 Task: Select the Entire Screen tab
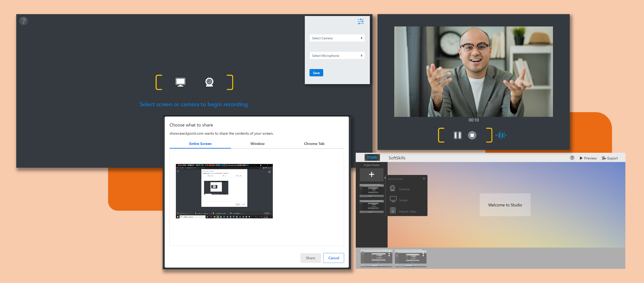[x=200, y=144]
